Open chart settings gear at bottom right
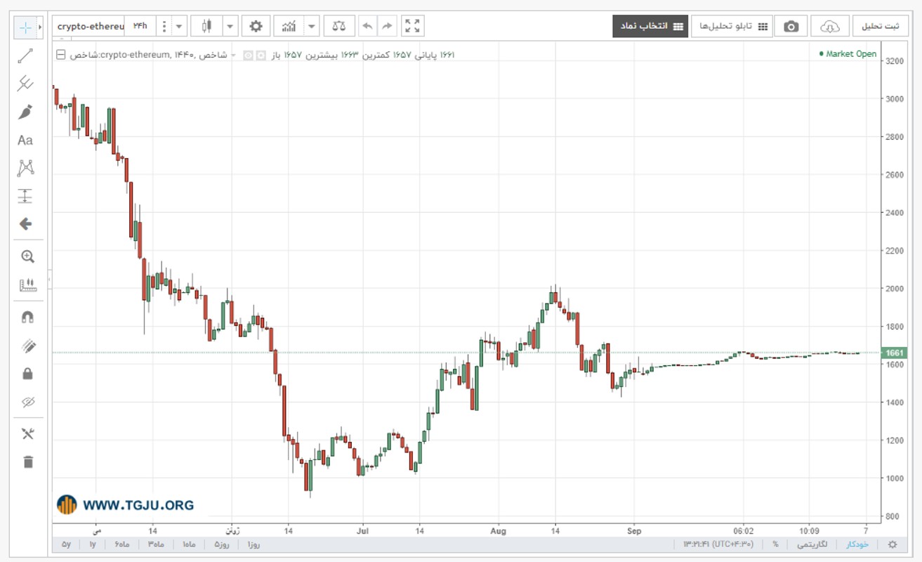The width and height of the screenshot is (922, 562). 893,544
